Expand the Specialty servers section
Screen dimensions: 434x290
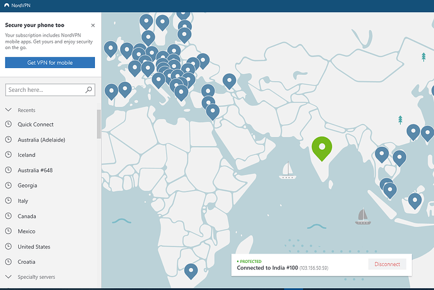[9, 277]
